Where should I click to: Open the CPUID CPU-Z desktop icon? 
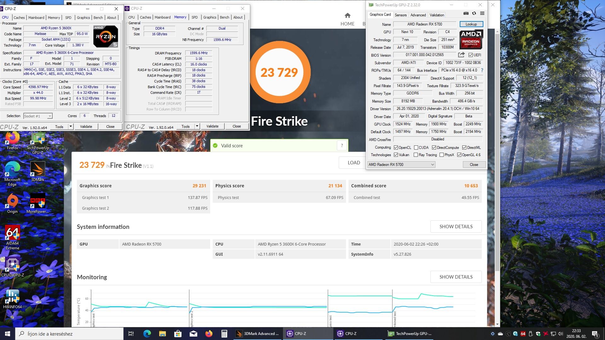pyautogui.click(x=13, y=267)
